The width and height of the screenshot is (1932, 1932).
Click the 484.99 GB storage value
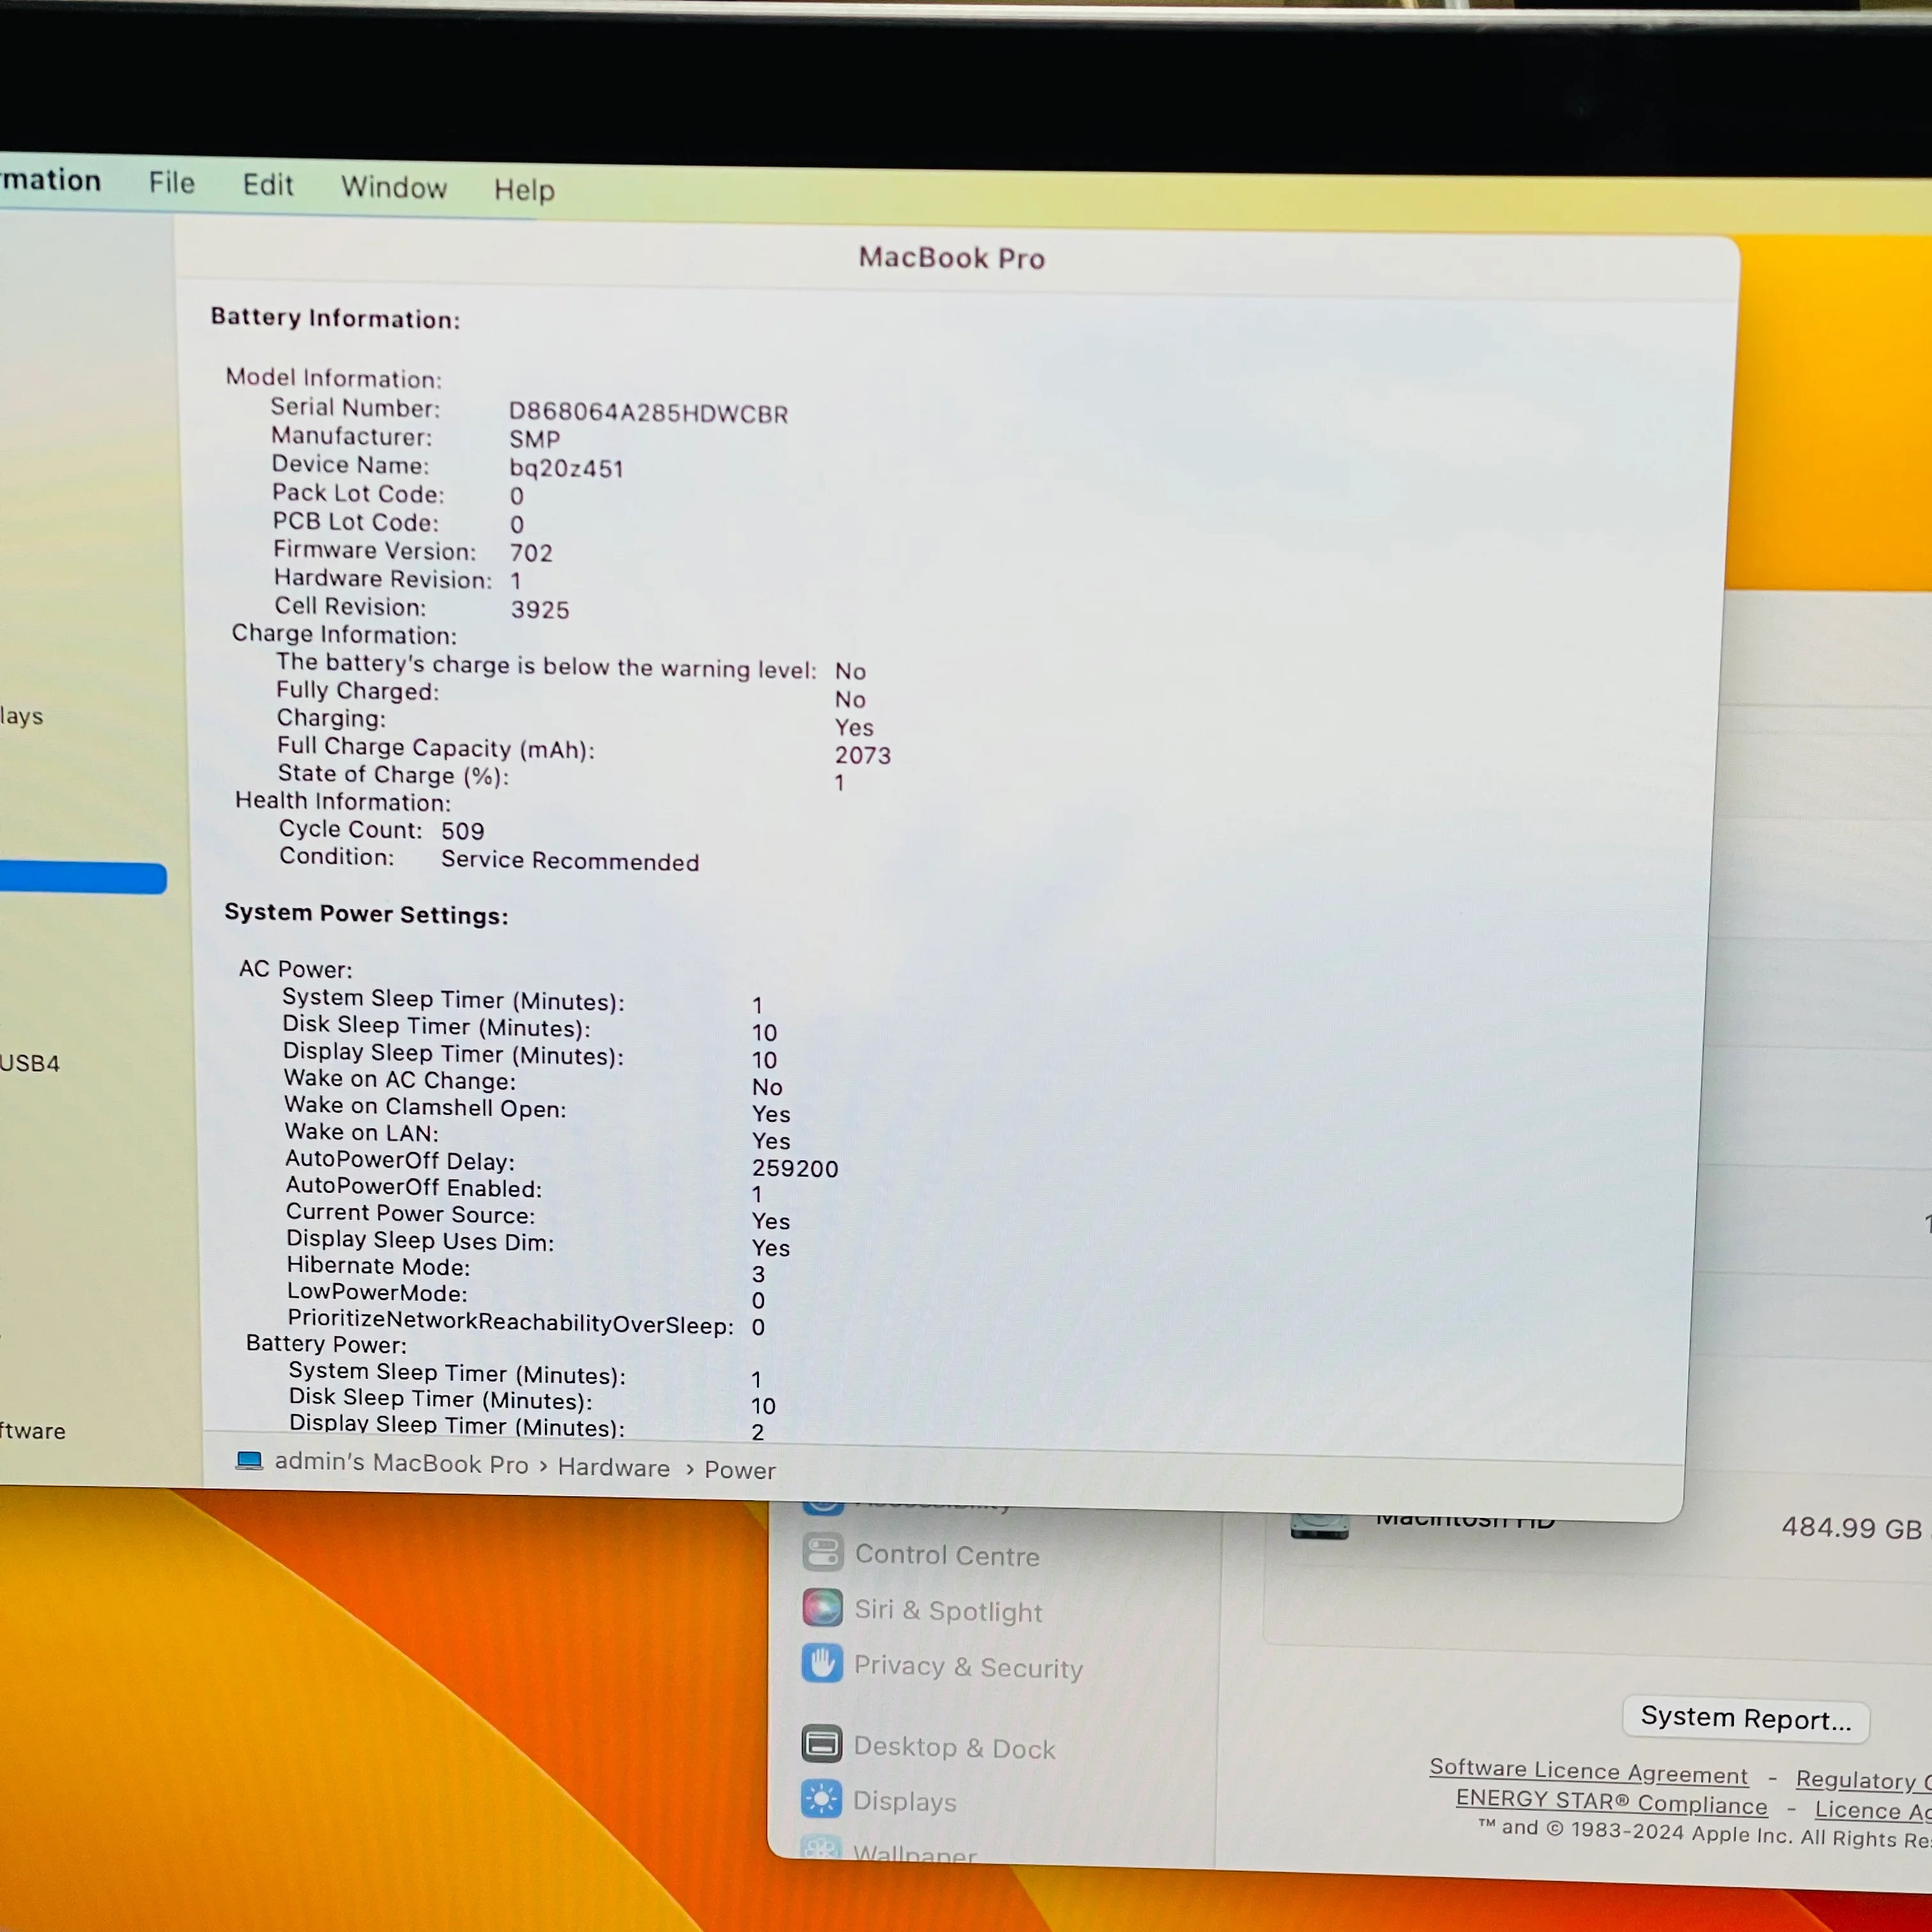click(x=1851, y=1528)
